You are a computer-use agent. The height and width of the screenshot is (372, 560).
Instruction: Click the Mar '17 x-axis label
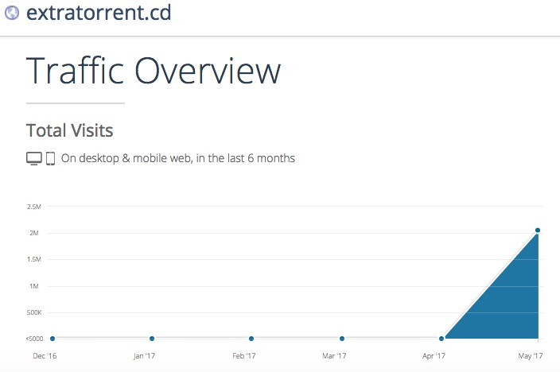pyautogui.click(x=334, y=356)
